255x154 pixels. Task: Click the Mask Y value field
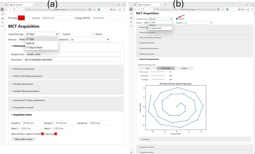64,128
